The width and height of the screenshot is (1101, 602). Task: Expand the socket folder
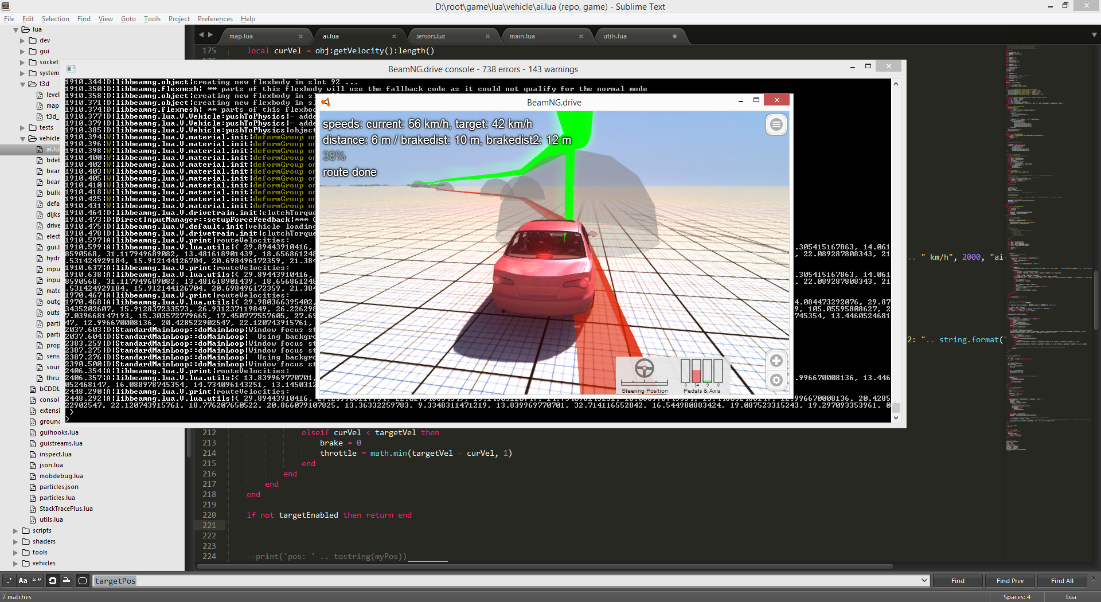point(22,62)
